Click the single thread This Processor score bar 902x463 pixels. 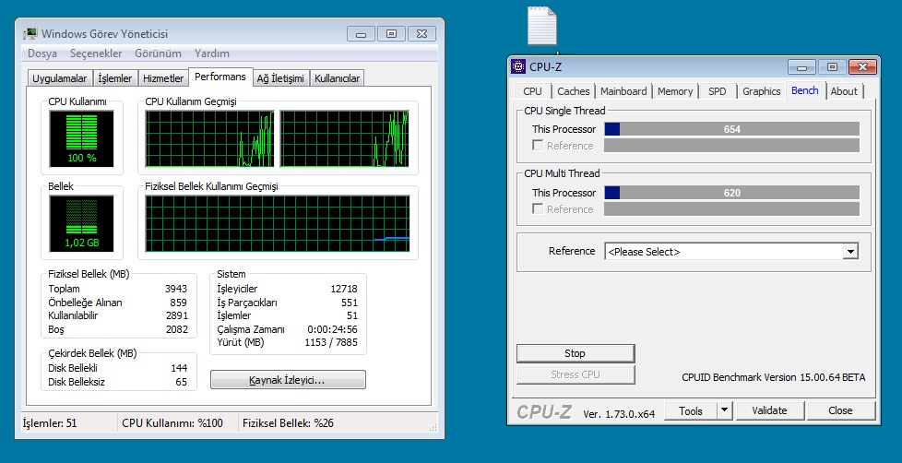(x=731, y=129)
